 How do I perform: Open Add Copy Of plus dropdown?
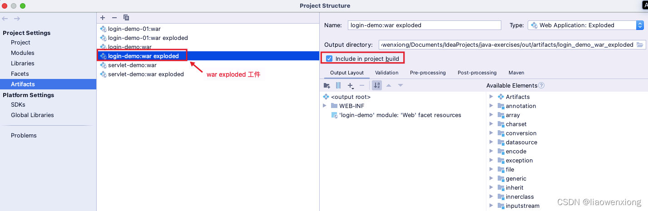coord(351,85)
